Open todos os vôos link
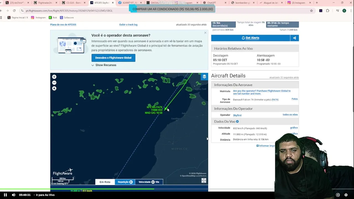 [x=290, y=114]
